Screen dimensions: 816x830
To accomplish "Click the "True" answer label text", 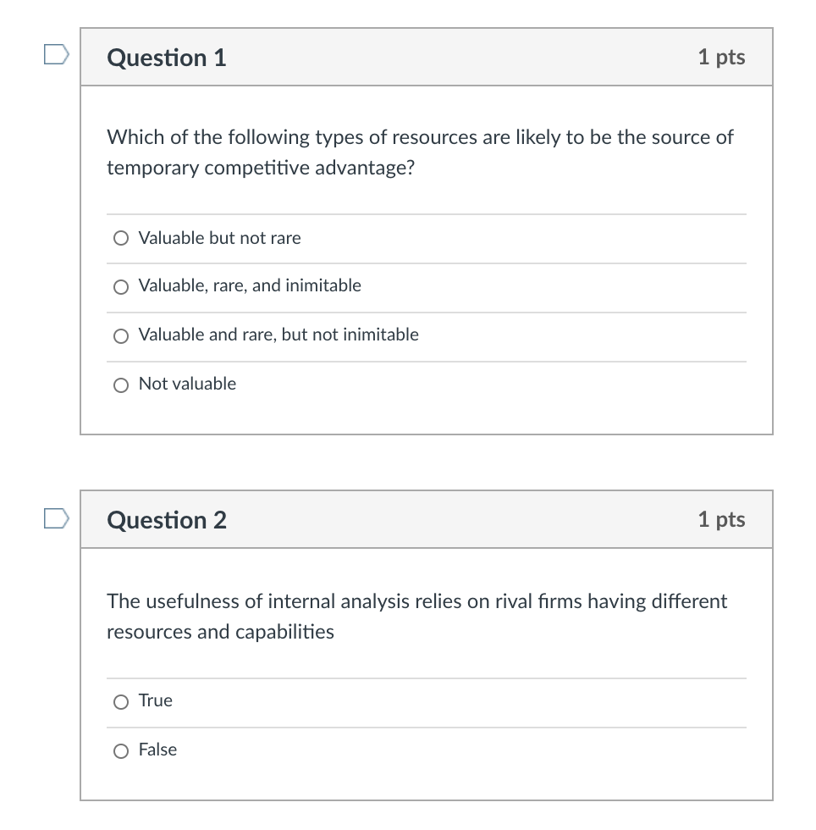I will (x=156, y=700).
